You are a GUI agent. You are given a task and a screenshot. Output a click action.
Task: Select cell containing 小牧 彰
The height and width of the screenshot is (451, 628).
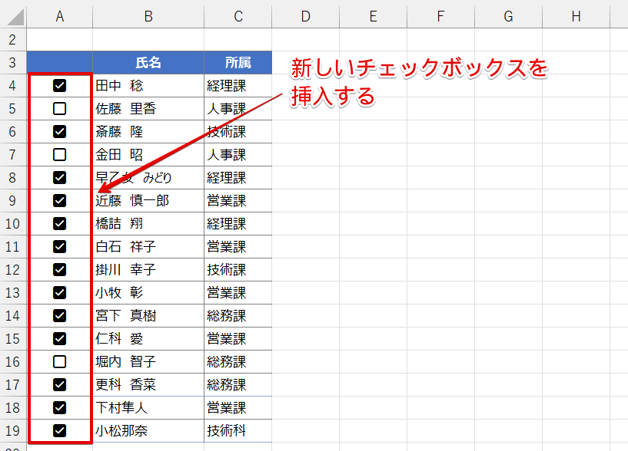(x=148, y=293)
